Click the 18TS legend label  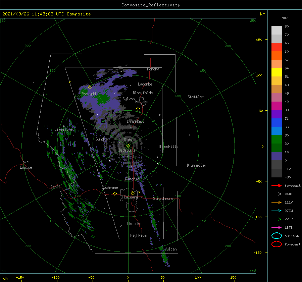289,228
